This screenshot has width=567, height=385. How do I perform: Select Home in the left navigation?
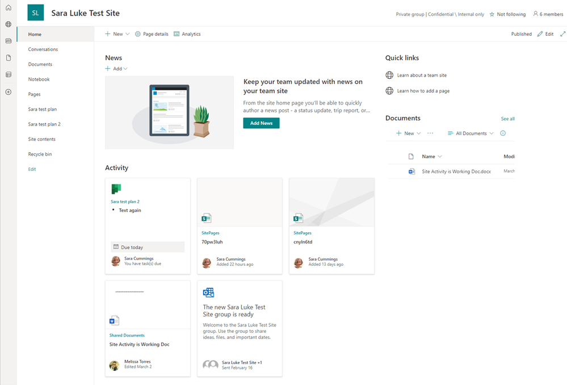click(55, 35)
